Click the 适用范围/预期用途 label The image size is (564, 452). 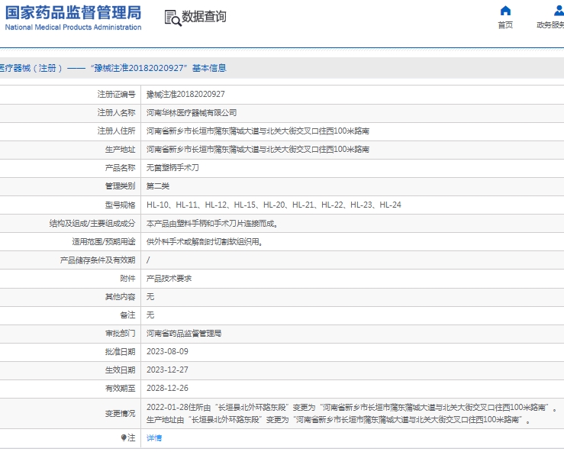104,242
